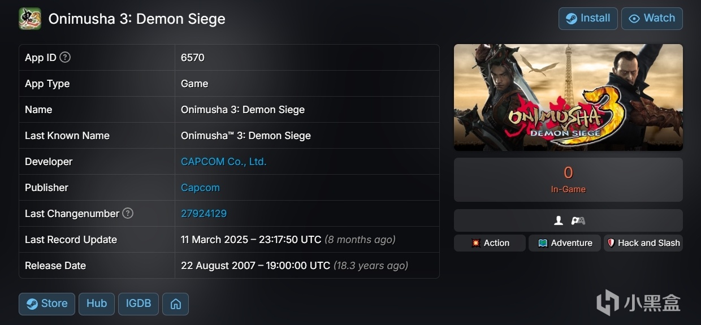The image size is (701, 325).
Task: Click the Install button with Steam logo
Action: click(588, 18)
